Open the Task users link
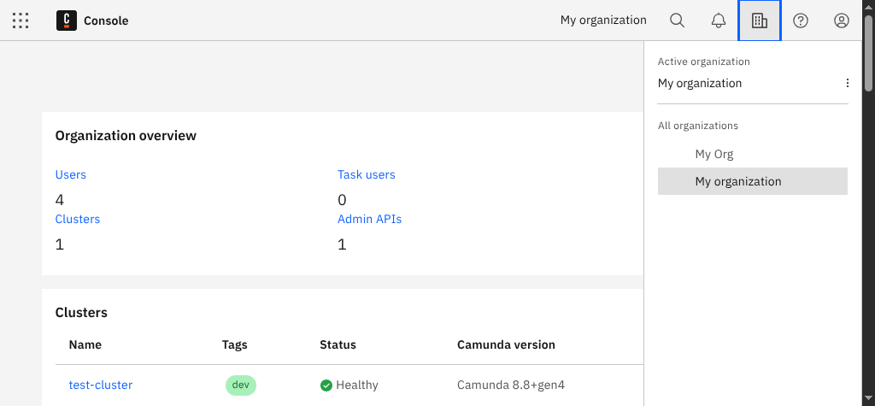 coord(366,175)
